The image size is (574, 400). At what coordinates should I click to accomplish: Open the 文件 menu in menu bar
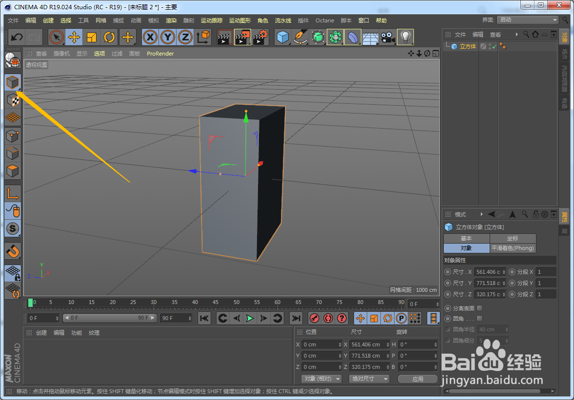13,20
